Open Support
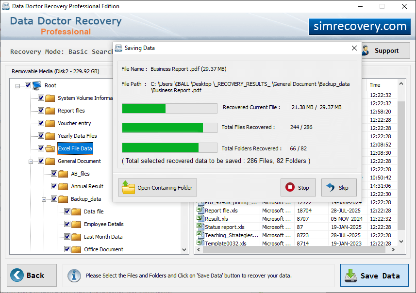Viewport: 416px width, 293px height. tap(386, 50)
